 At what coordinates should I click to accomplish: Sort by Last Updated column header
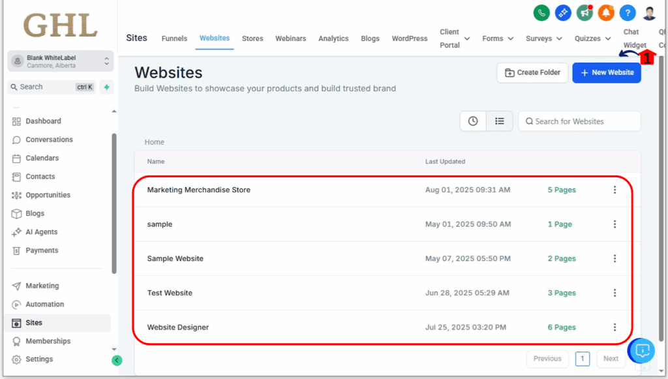point(445,161)
